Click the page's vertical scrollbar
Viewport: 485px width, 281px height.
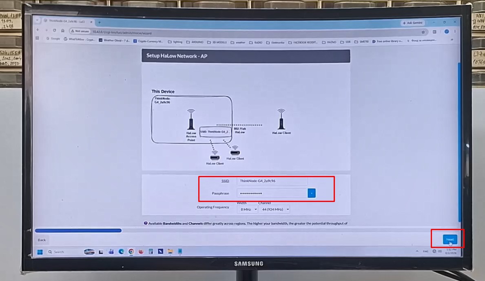459,142
